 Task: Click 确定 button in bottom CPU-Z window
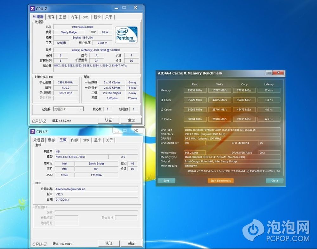pyautogui.click(x=132, y=244)
